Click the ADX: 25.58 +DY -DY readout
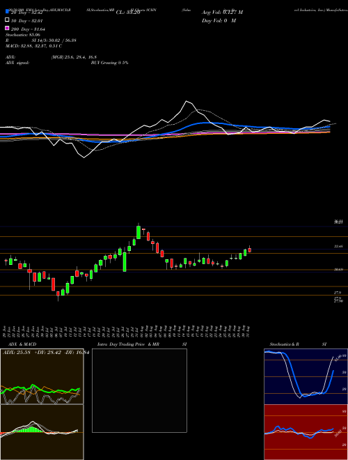The width and height of the screenshot is (348, 460). (x=46, y=353)
